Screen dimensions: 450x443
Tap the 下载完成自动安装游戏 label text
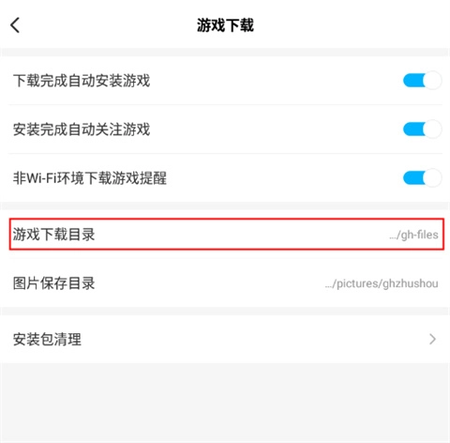pyautogui.click(x=82, y=81)
